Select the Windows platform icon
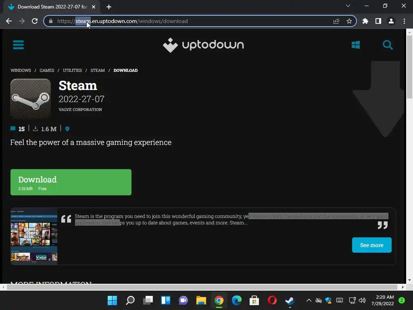Viewport: 413px width, 310px height. [356, 45]
